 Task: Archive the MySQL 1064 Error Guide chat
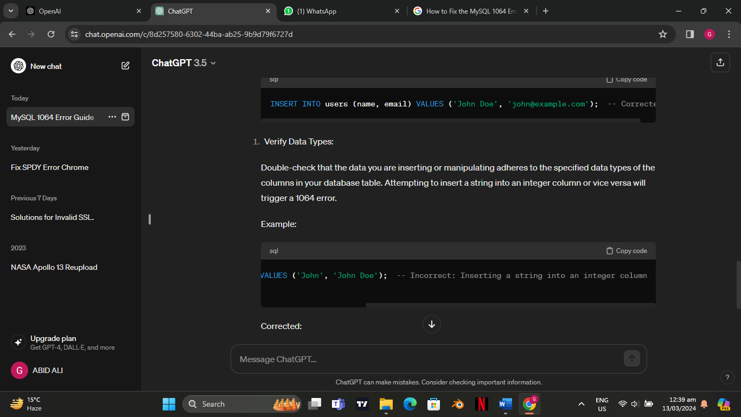pyautogui.click(x=125, y=117)
